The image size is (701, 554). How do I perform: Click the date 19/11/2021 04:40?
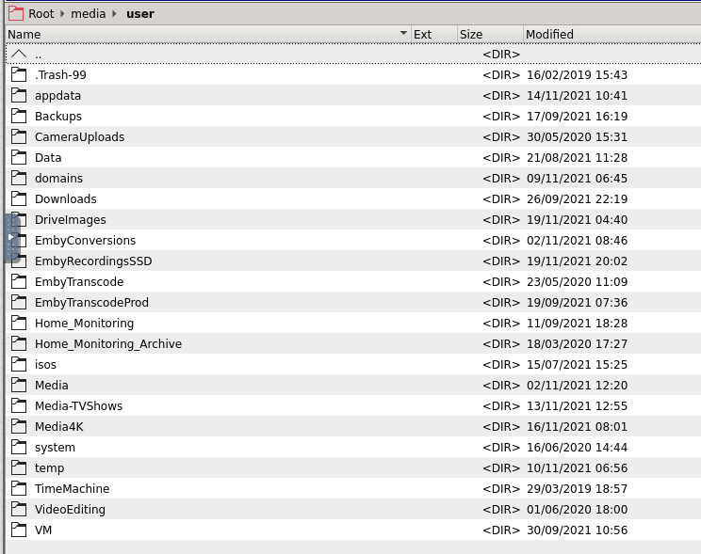(x=577, y=220)
